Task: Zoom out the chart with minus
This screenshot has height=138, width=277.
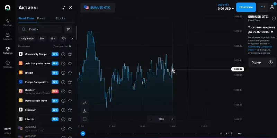Action: pyautogui.click(x=150, y=119)
